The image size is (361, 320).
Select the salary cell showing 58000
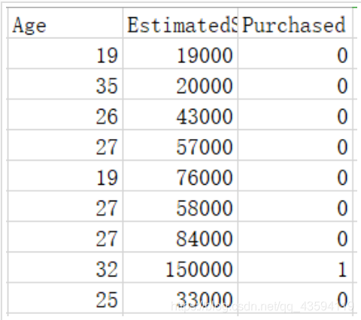[180, 206]
